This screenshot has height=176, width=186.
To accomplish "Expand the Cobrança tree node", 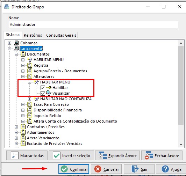I will click(9, 43).
